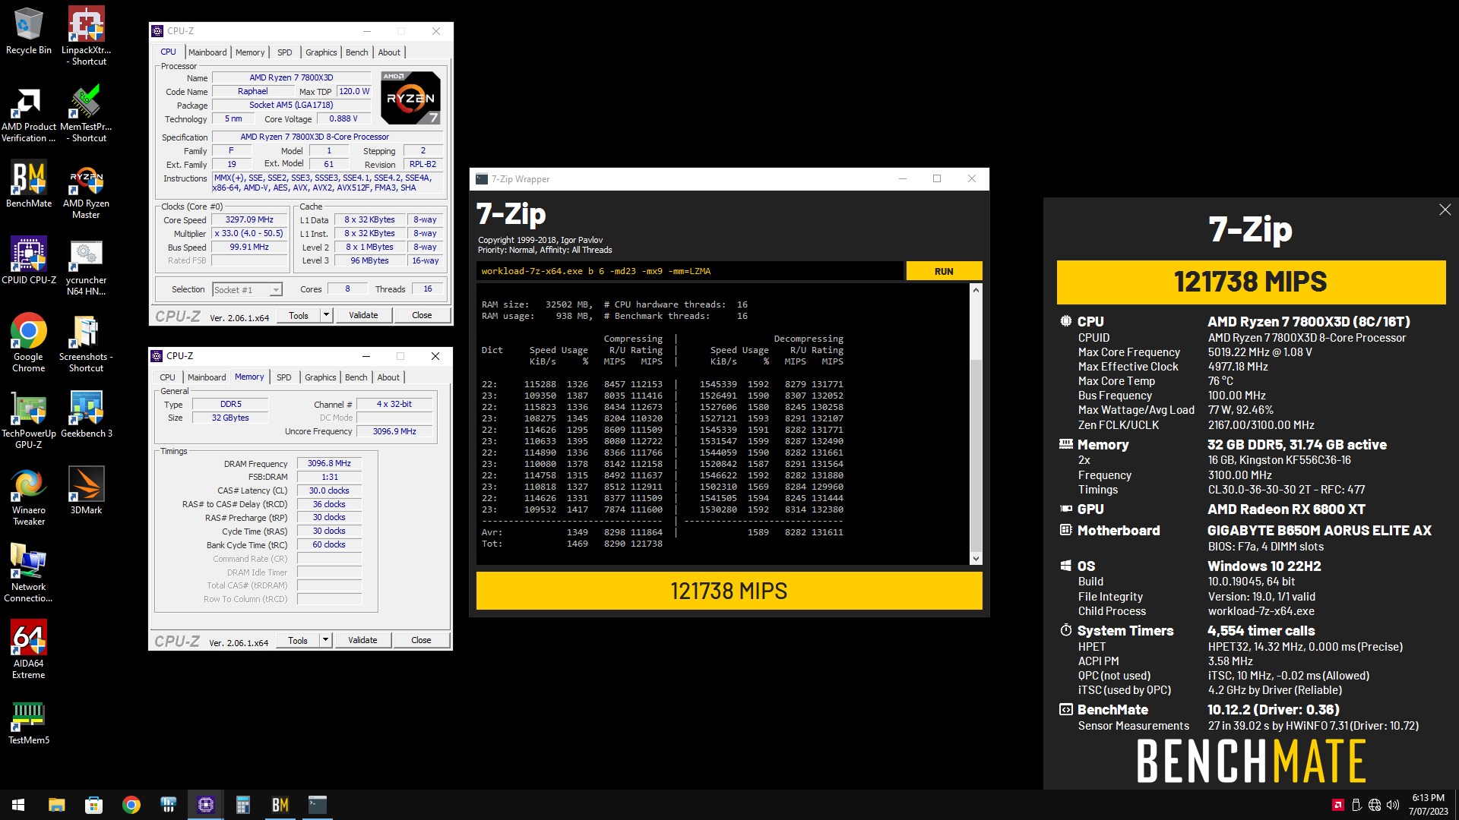Viewport: 1459px width, 820px height.
Task: Open Network Connections desktop shortcut
Action: click(29, 574)
